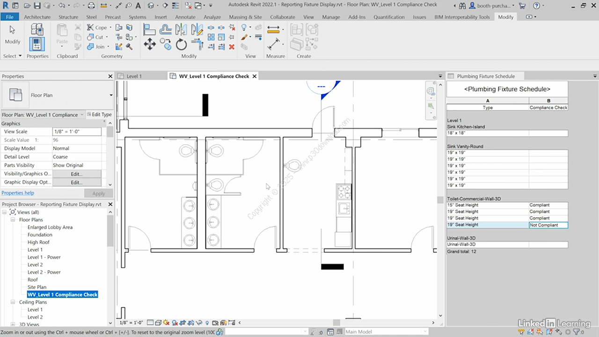Click the View Scale value field
The image size is (599, 337).
pyautogui.click(x=77, y=132)
